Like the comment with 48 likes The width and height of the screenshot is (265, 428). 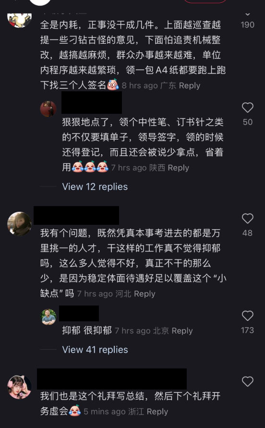[x=248, y=219]
